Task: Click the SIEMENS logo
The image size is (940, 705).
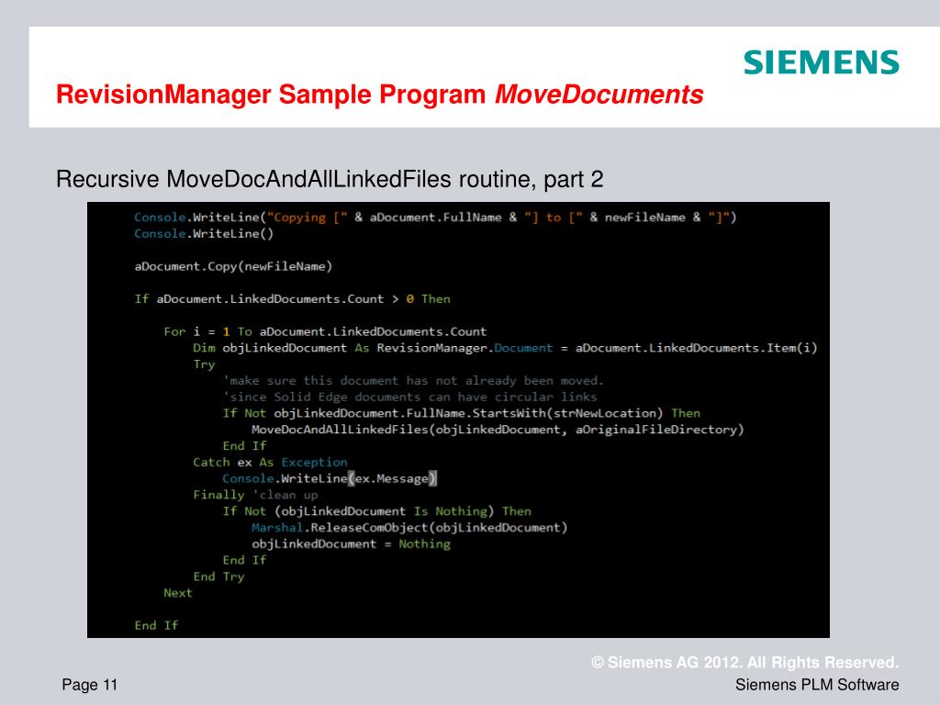Action: [822, 62]
